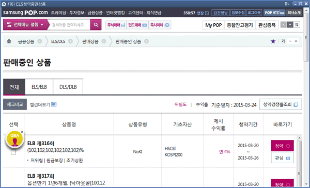Click 청약 button for ELB 제316회
The height and width of the screenshot is (188, 310).
[x=282, y=146]
